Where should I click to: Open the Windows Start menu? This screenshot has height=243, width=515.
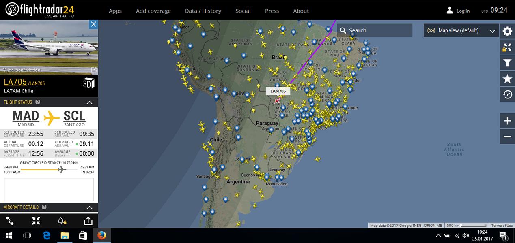[8, 235]
